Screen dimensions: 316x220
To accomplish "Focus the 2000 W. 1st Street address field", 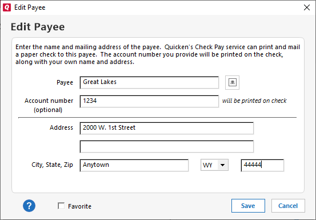I will pos(167,128).
